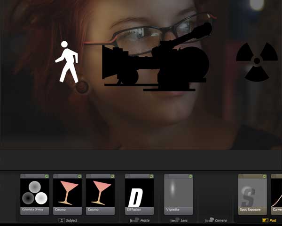Open the Matte tool category
Screen dimensions: 282x226
tap(140, 220)
